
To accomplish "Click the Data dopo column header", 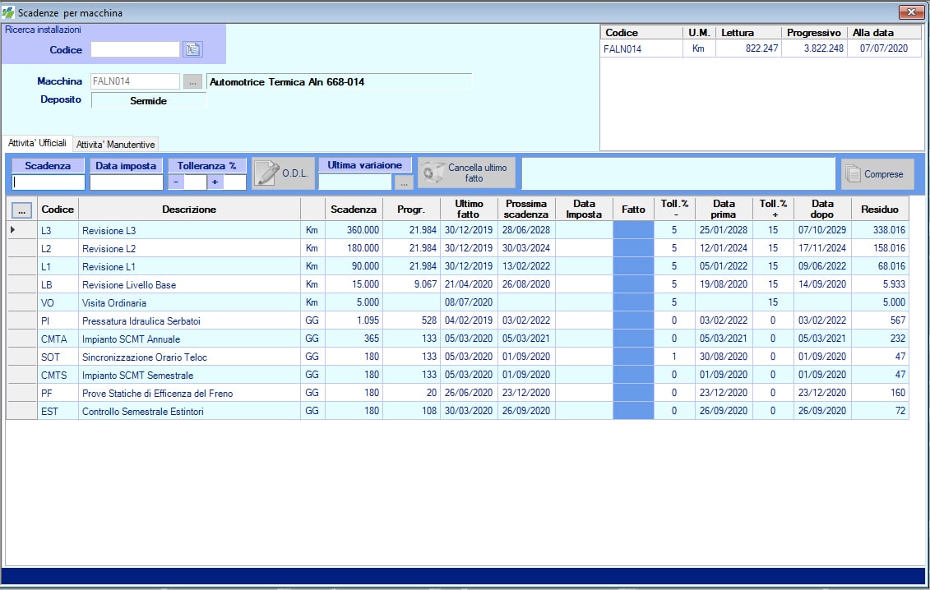I will (x=822, y=210).
